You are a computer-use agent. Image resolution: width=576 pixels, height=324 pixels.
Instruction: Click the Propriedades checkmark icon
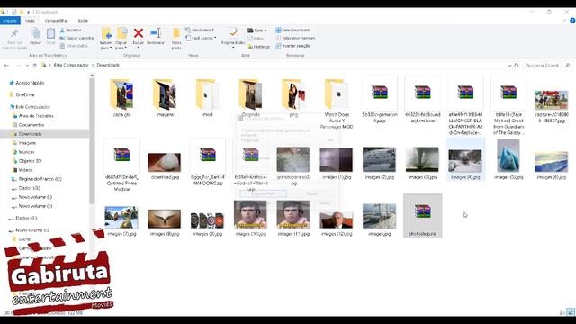(233, 33)
